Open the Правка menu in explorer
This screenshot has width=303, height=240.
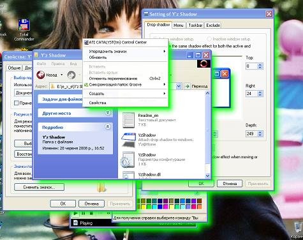click(58, 64)
